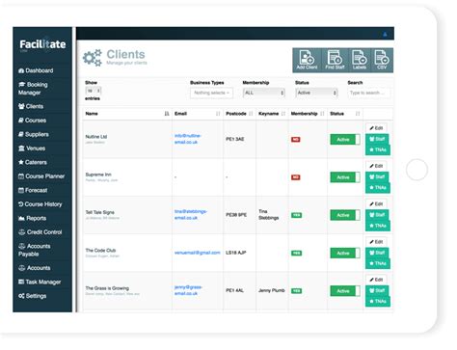Open the Find Staff tool
The height and width of the screenshot is (350, 457).
335,60
